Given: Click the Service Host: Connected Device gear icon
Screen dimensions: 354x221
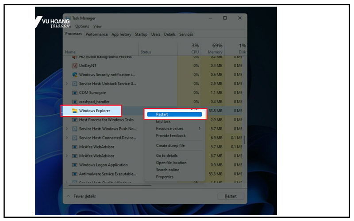Looking at the screenshot, I should click(x=74, y=138).
